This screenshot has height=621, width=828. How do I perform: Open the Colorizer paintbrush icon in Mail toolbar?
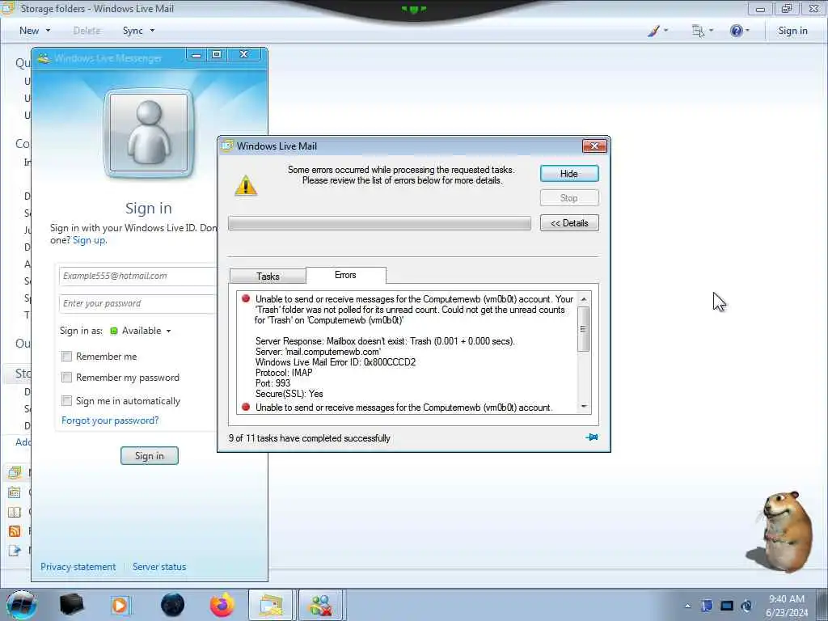pyautogui.click(x=653, y=31)
